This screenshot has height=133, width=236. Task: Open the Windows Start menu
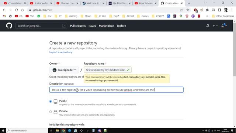(x=3, y=130)
